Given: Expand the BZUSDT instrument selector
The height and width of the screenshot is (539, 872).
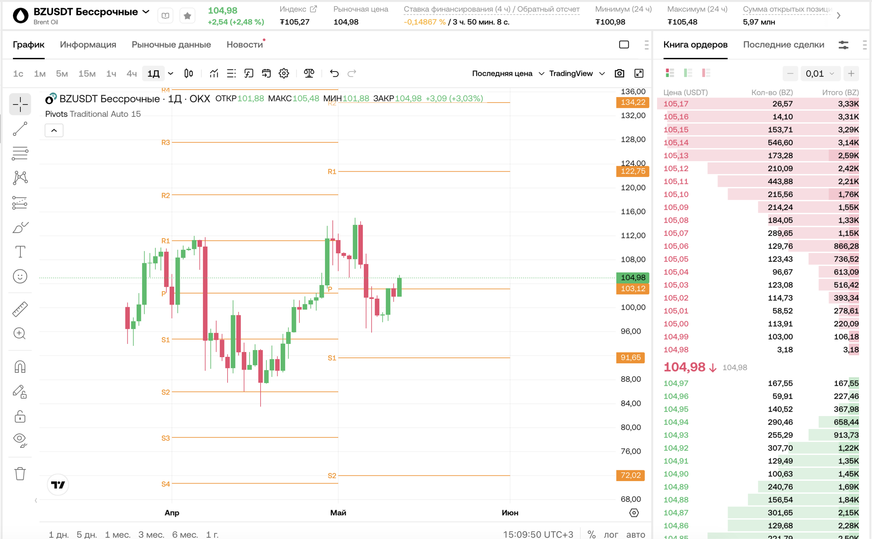Looking at the screenshot, I should [x=146, y=12].
